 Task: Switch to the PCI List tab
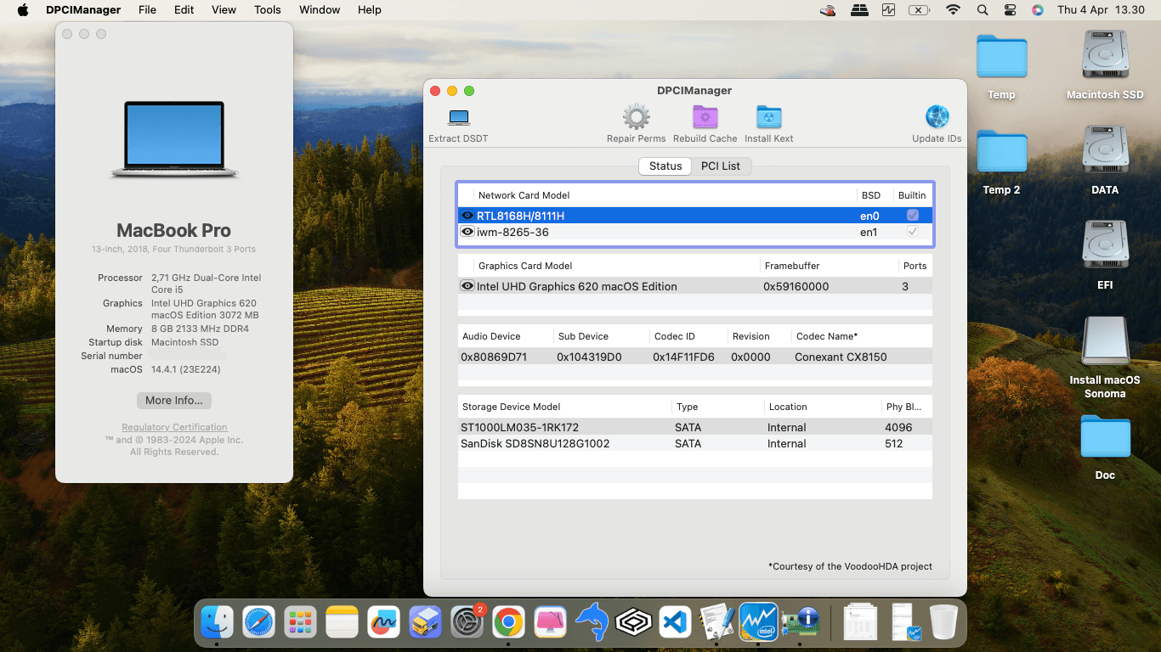pos(722,166)
